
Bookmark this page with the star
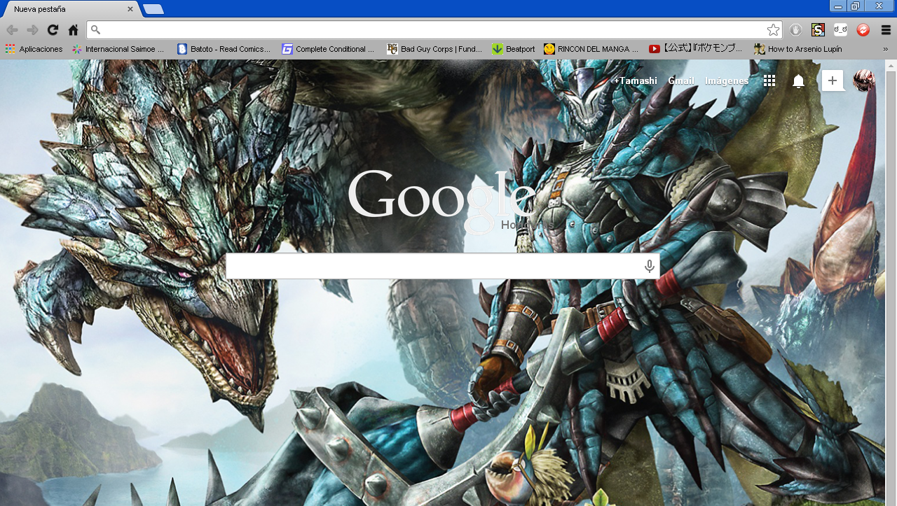773,29
